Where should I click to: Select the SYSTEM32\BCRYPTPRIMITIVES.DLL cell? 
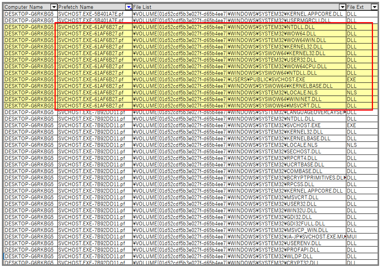(x=239, y=178)
